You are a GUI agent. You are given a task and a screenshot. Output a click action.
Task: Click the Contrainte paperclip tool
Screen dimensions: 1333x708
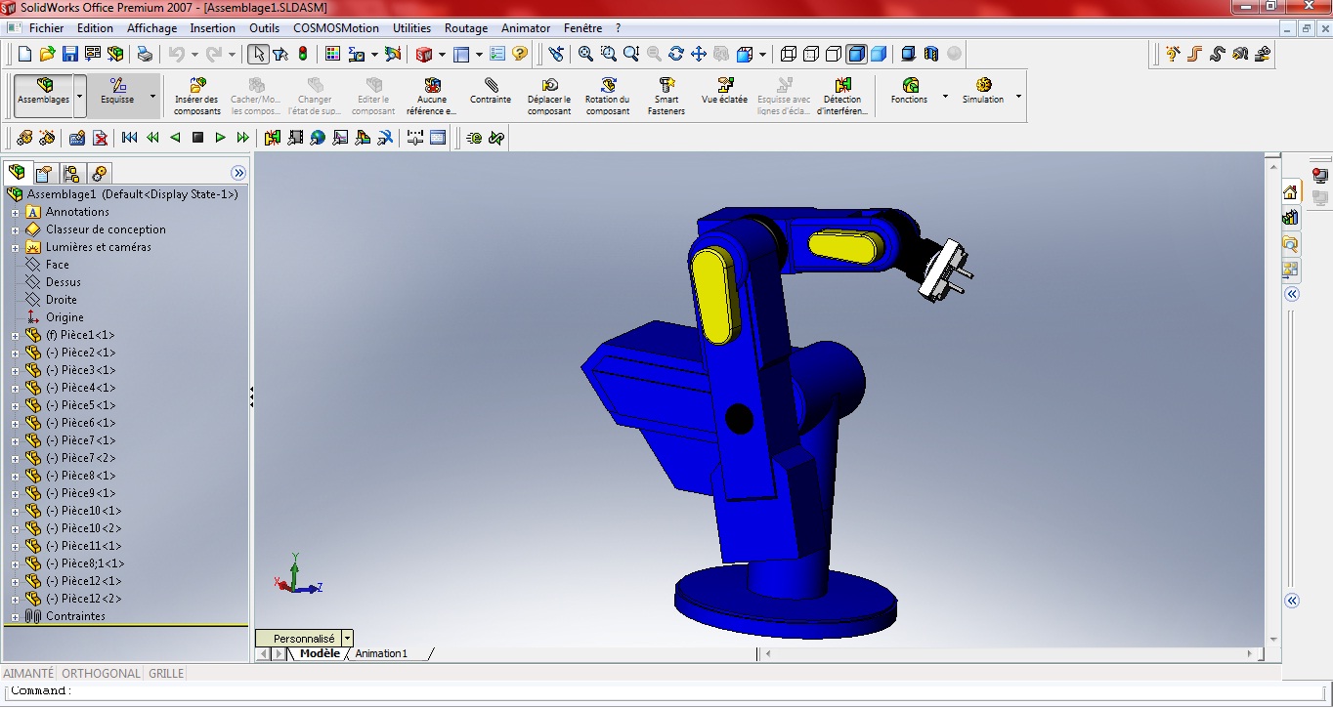click(x=491, y=93)
